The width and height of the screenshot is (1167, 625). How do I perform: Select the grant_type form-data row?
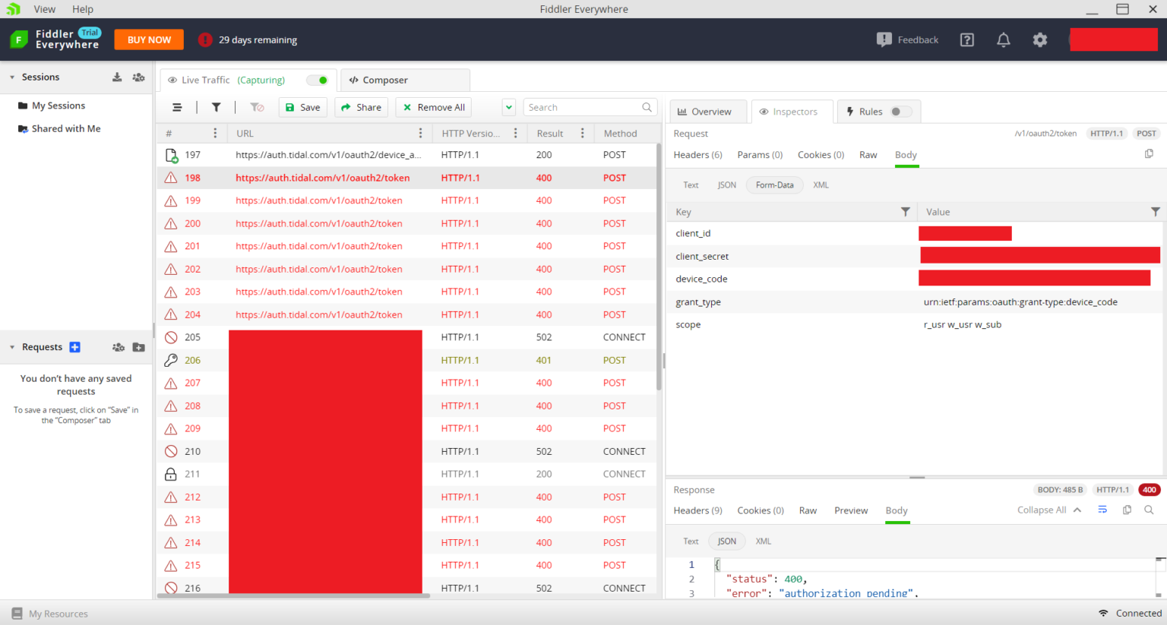914,301
